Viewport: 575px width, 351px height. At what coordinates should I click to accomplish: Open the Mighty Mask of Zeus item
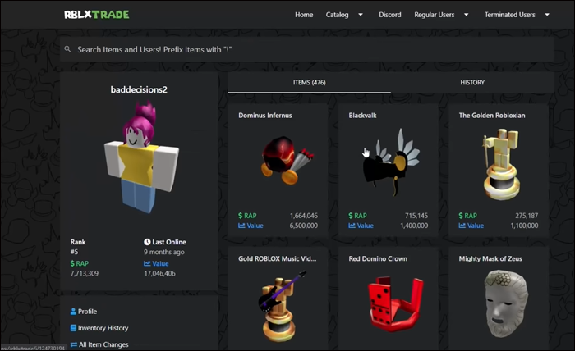point(499,299)
